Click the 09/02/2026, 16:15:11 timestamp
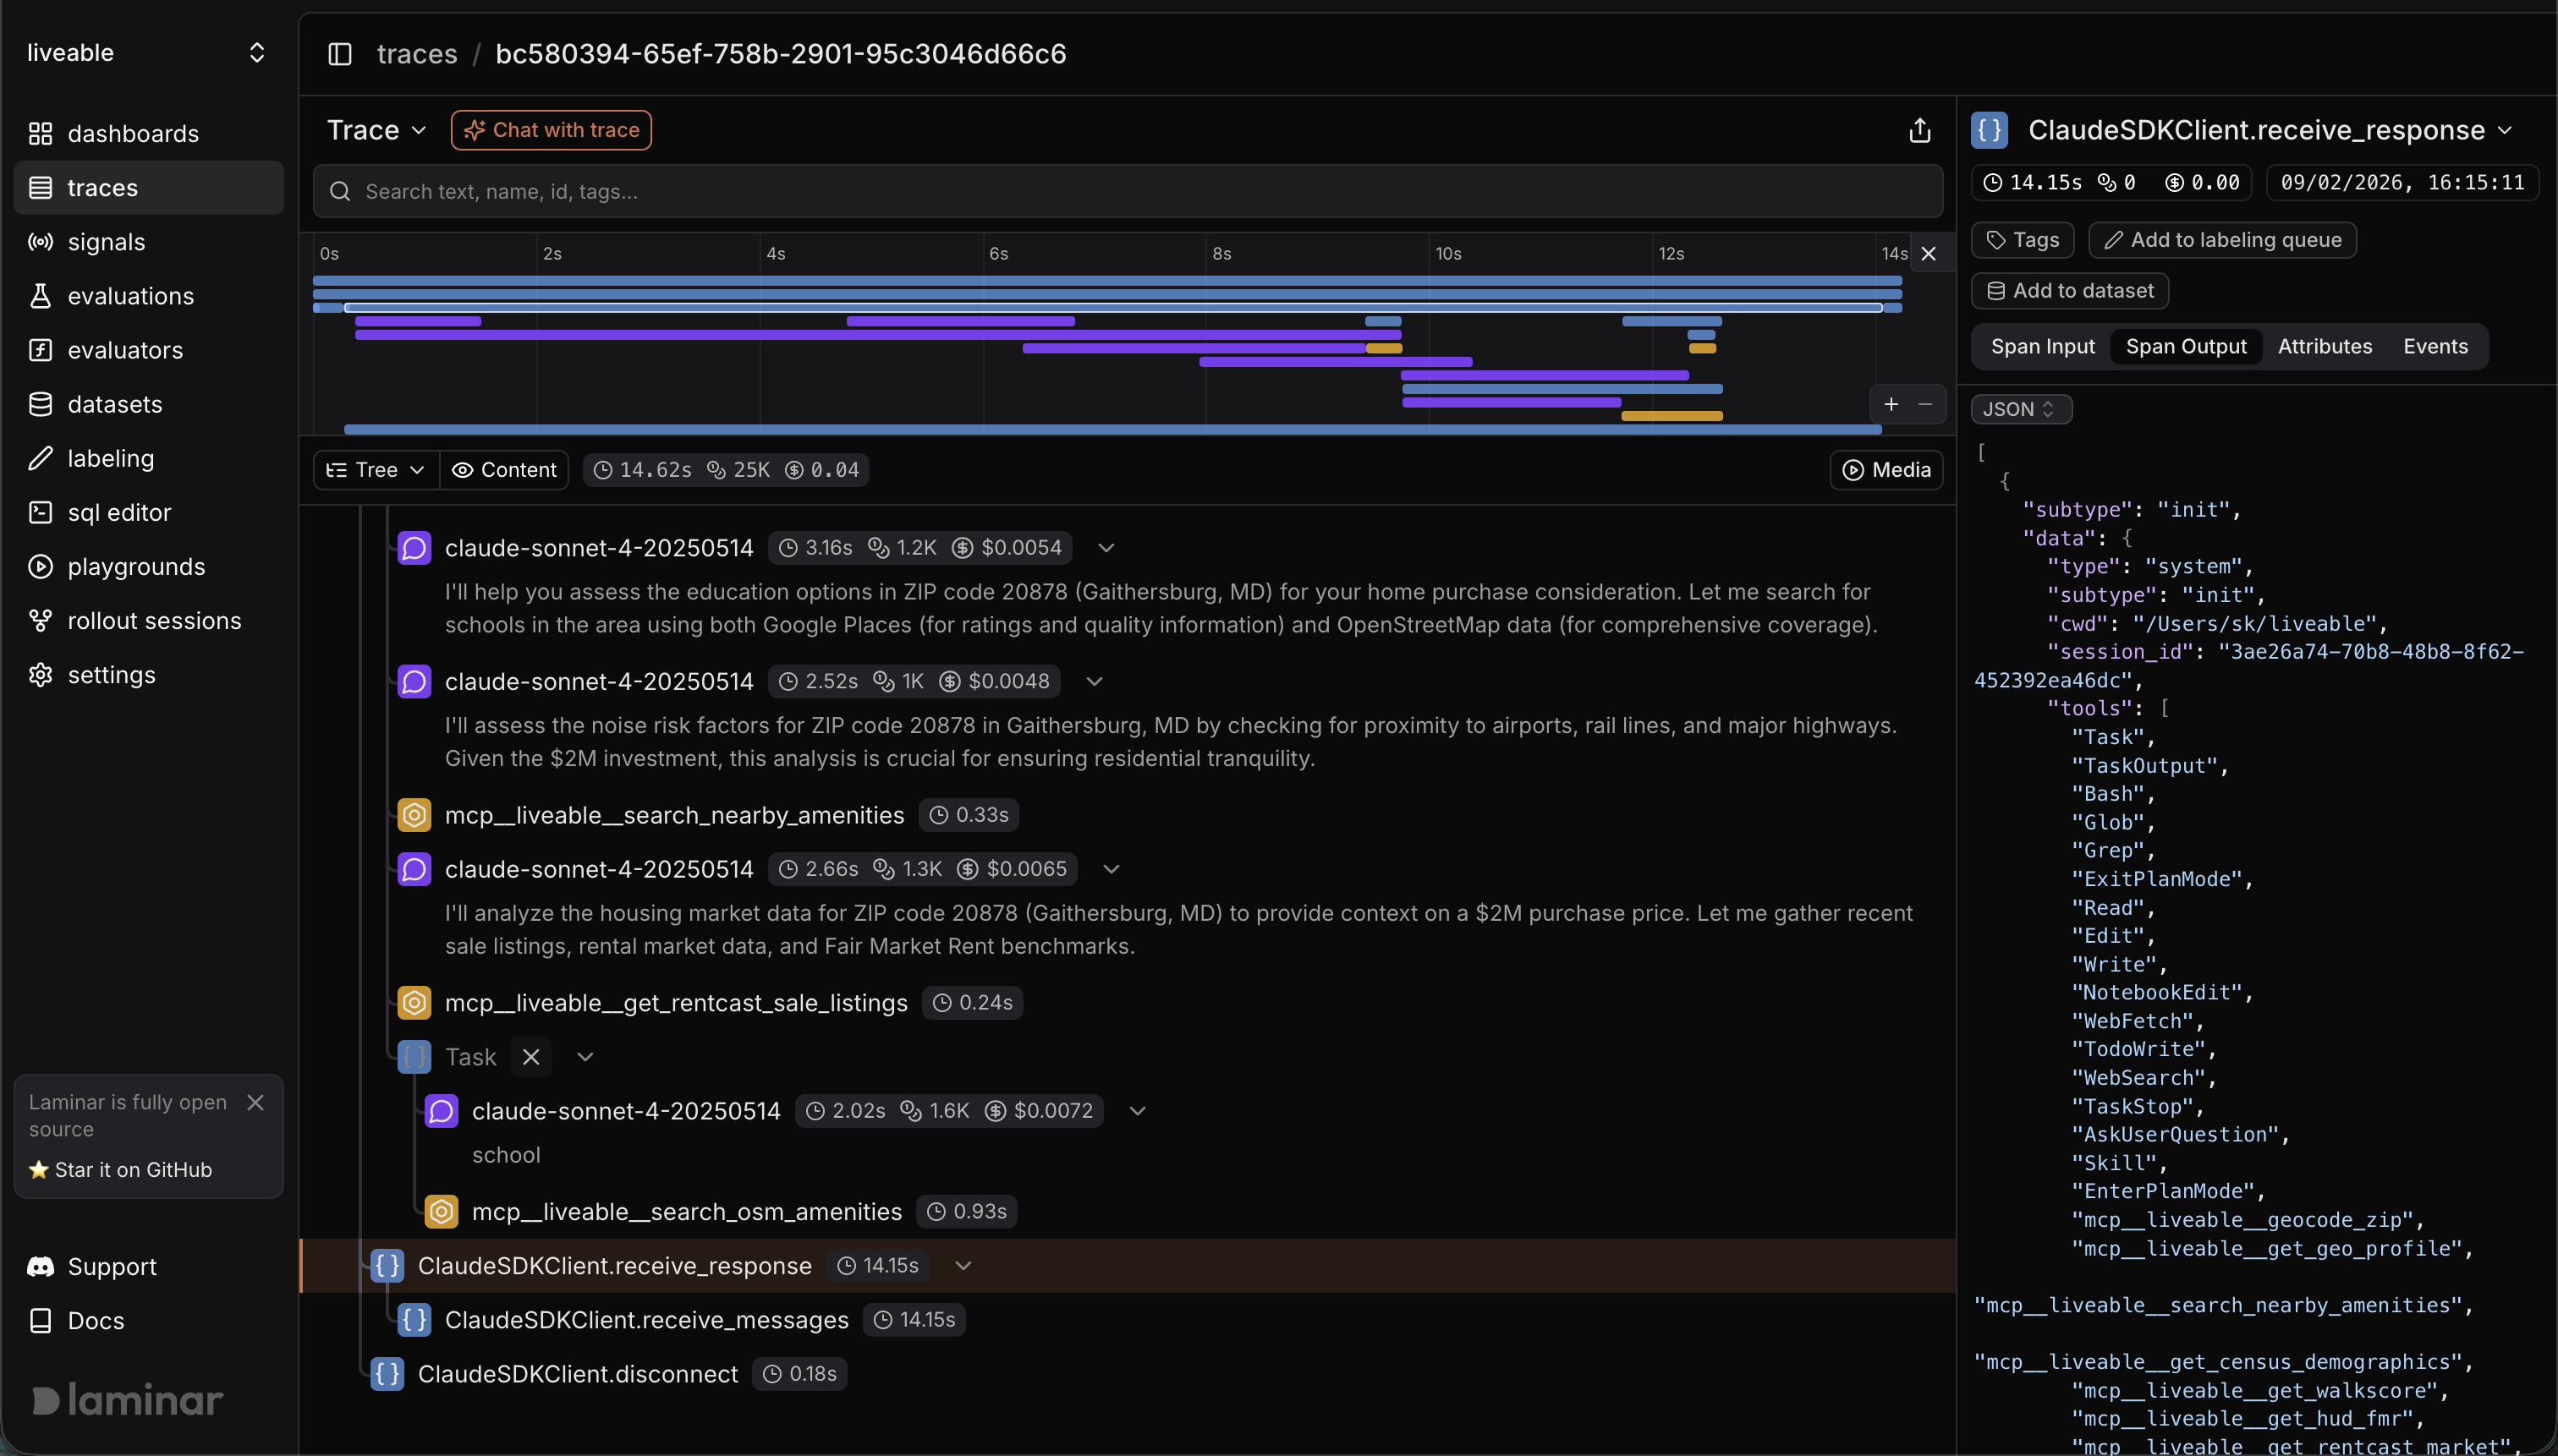Viewport: 2558px width, 1456px height. coord(2402,183)
